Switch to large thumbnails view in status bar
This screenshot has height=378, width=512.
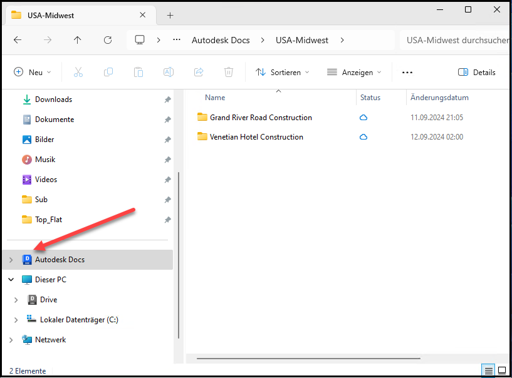point(502,371)
